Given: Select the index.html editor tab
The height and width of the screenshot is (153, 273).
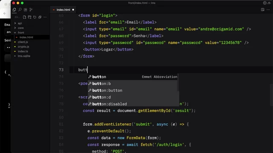Looking at the screenshot, I should [x=63, y=10].
